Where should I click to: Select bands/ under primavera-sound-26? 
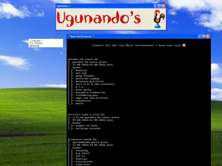[x=77, y=148]
